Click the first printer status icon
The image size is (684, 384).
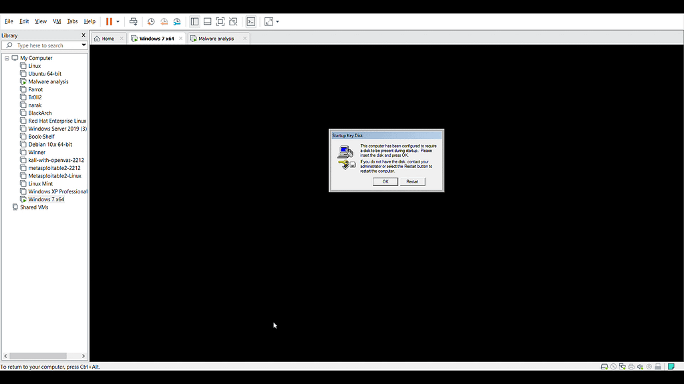631,367
